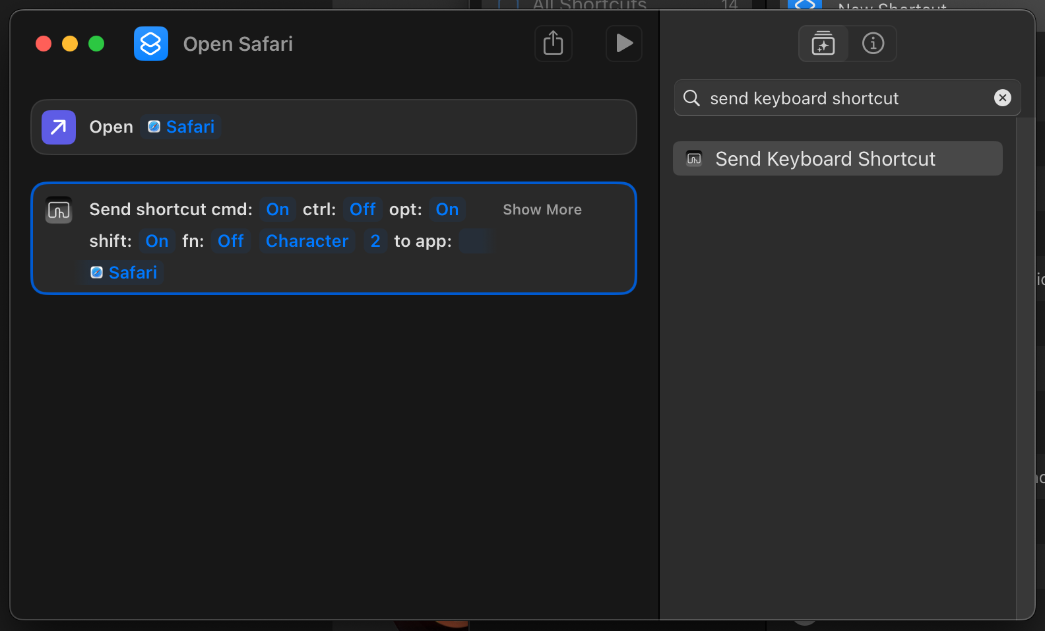
Task: Show the Action Library panel
Action: point(823,44)
